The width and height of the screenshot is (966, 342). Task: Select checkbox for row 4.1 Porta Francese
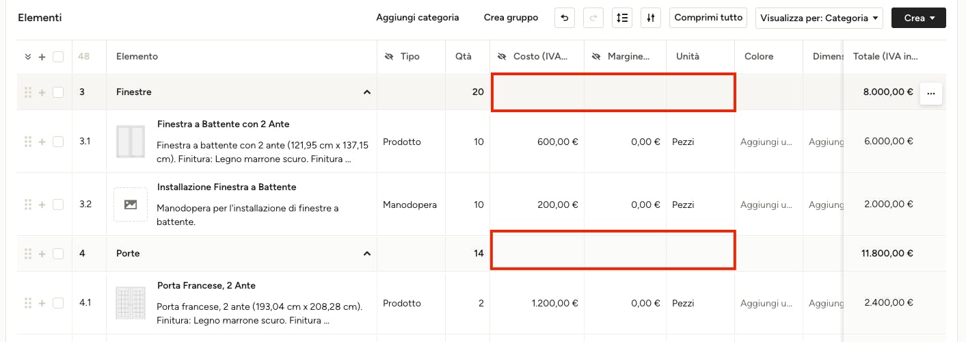point(58,303)
